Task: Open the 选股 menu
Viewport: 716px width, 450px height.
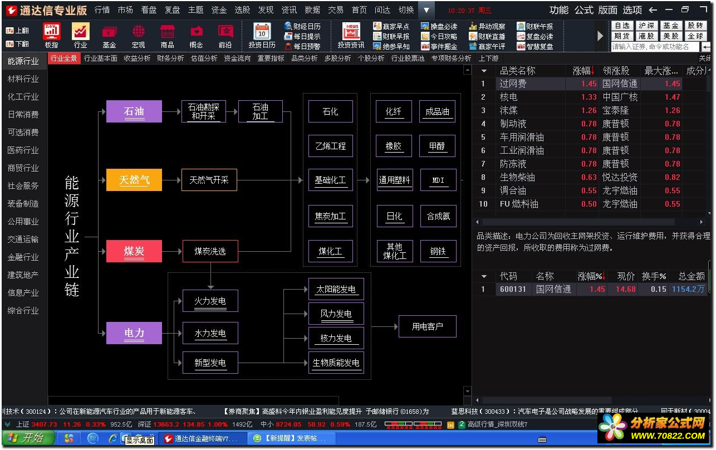Action: point(242,10)
